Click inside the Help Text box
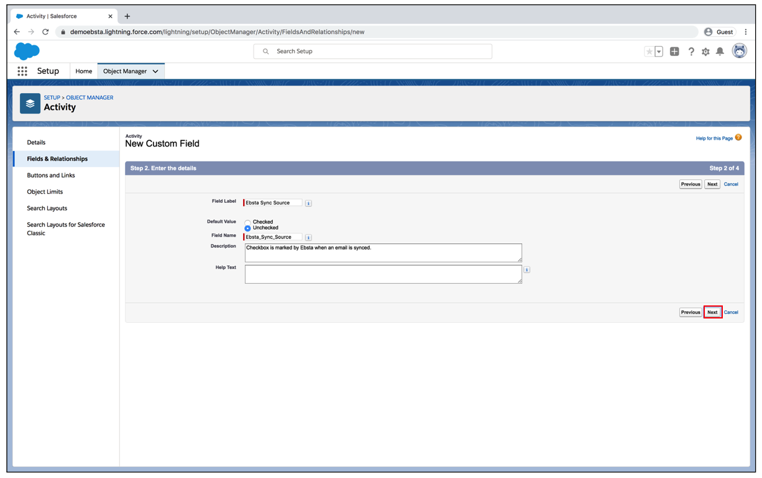762x478 pixels. tap(383, 274)
